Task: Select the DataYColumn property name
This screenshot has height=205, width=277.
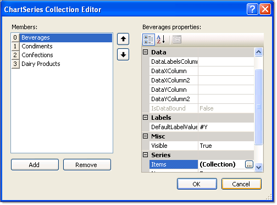Action: click(174, 90)
